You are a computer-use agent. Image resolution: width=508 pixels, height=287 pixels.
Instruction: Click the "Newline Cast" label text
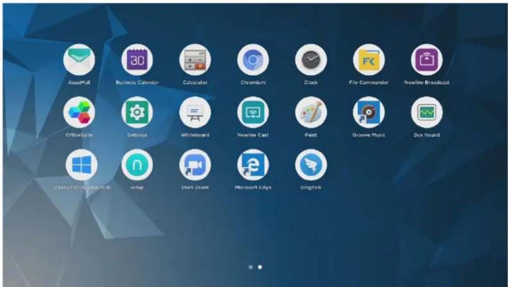(x=253, y=135)
